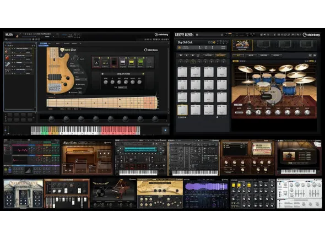325x239 pixels.
Task: Select the first guitar slot in HALion program rack
Action: (x=19, y=51)
